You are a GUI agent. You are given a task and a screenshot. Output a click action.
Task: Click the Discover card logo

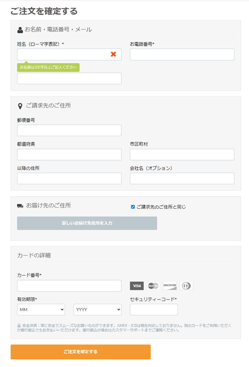170,286
